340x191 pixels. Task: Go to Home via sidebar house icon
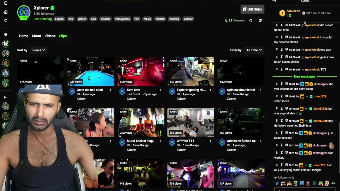(x=6, y=3)
